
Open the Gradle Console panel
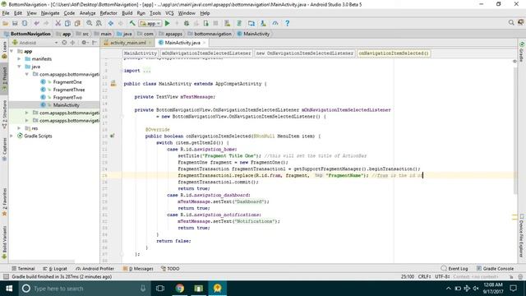click(x=495, y=269)
